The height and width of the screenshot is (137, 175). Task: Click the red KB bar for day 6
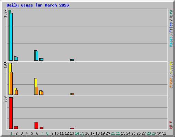pos(36,125)
